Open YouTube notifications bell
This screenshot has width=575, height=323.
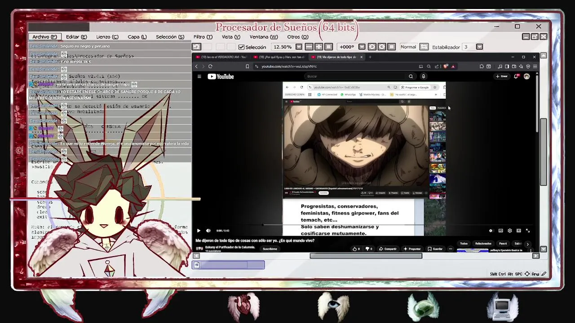516,76
